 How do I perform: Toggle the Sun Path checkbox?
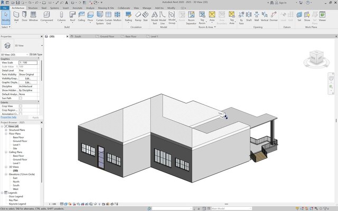point(21,98)
